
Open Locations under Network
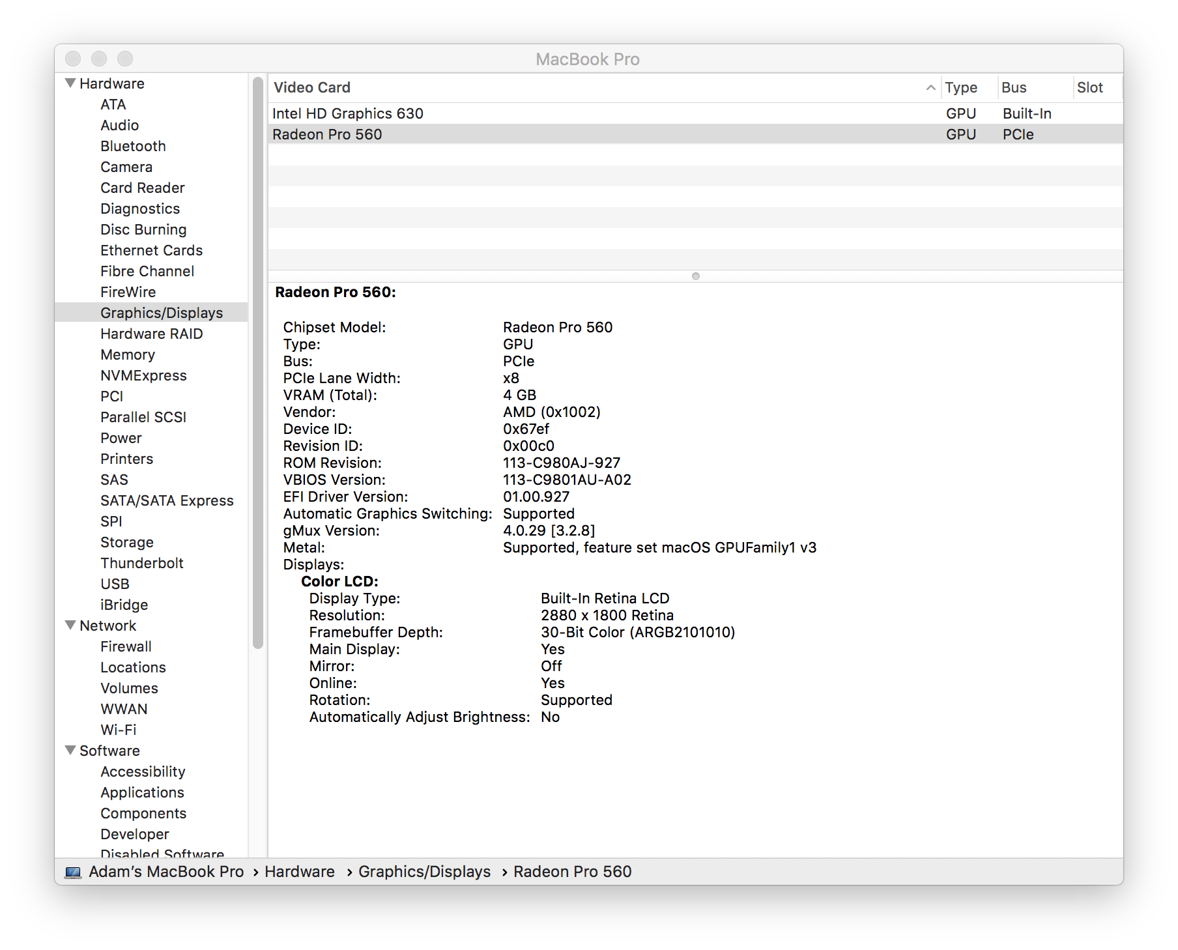(x=134, y=667)
